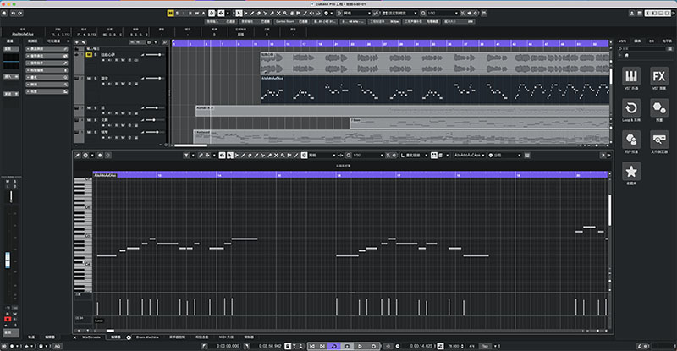Open the FX VST effects tile
This screenshot has height=351, width=677.
click(659, 76)
